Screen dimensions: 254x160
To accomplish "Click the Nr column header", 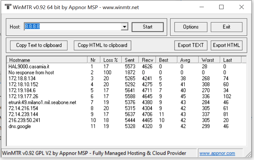I will click(94, 60).
